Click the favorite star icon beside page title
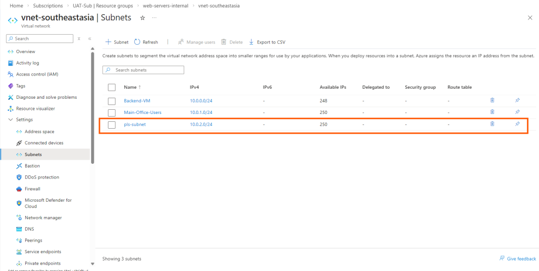This screenshot has width=539, height=271. pyautogui.click(x=143, y=18)
